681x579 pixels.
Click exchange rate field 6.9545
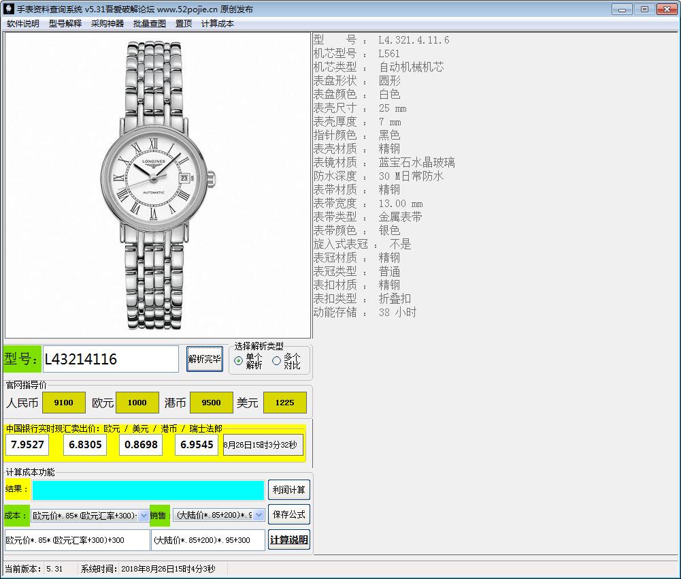(197, 445)
